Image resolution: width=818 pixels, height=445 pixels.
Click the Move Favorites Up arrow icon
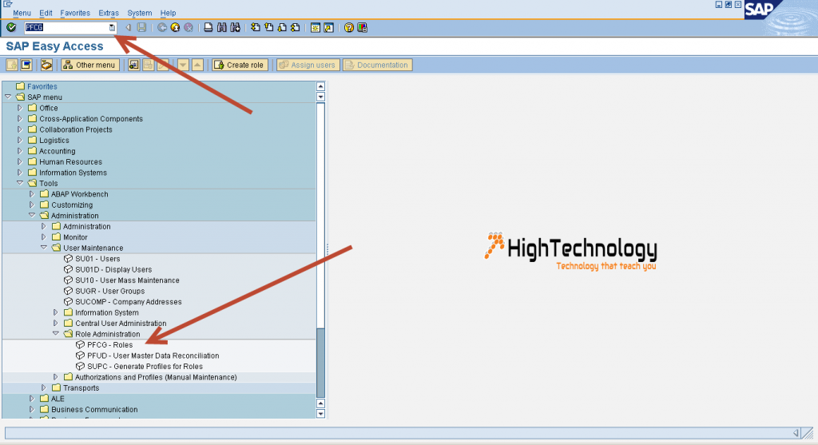pos(197,65)
